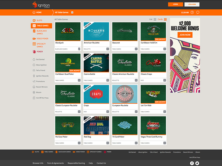This screenshot has height=166, width=222.
Task: Click the Home house icon in navigation bar
Action: [34, 12]
